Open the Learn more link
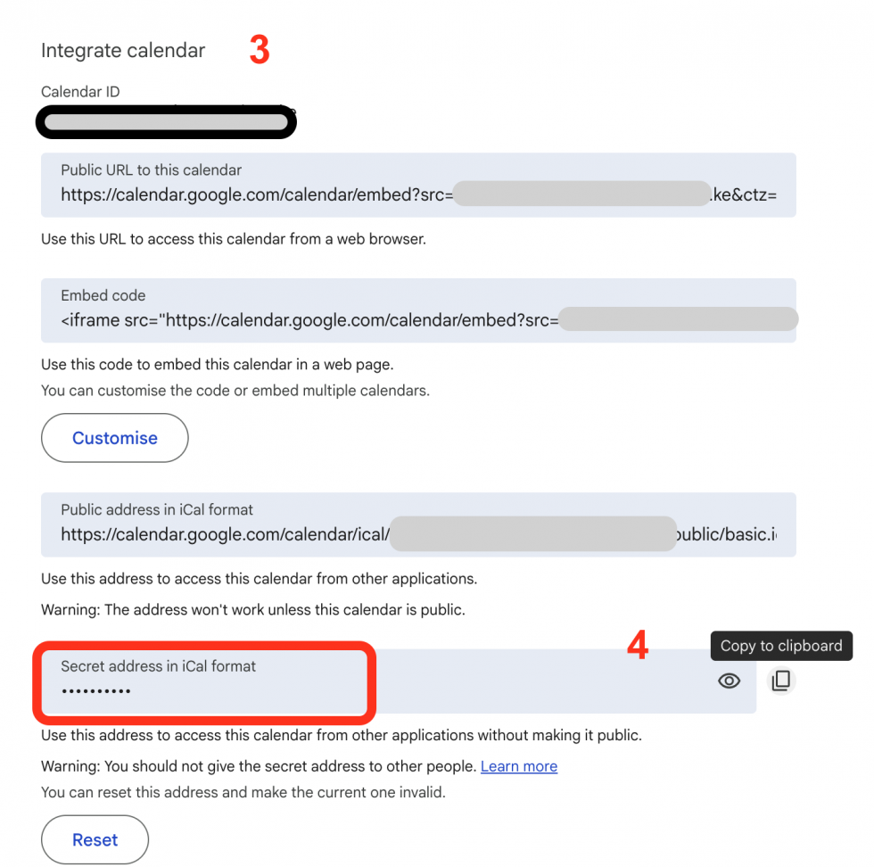The width and height of the screenshot is (874, 867). [519, 766]
